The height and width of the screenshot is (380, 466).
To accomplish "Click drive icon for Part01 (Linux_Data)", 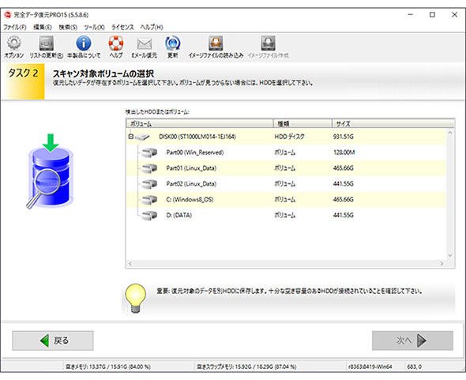I will coord(149,168).
